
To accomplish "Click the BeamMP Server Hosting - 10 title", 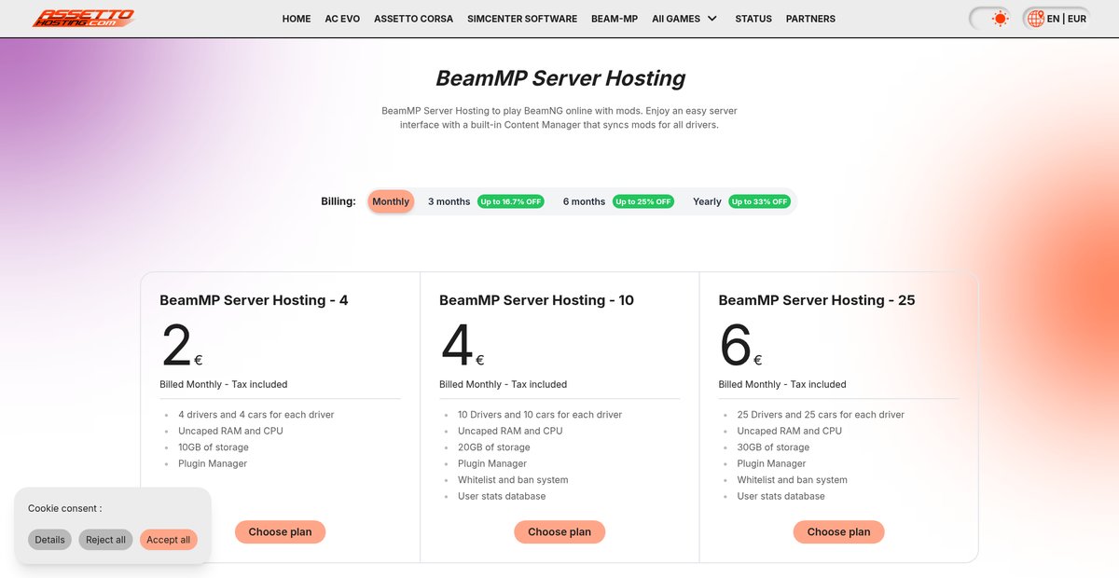I will pos(536,300).
